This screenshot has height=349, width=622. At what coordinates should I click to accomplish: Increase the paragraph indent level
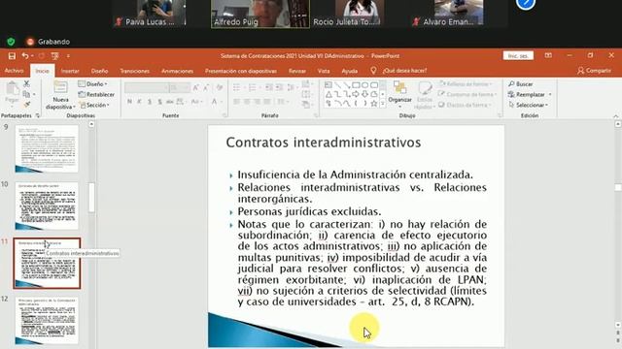pos(279,88)
